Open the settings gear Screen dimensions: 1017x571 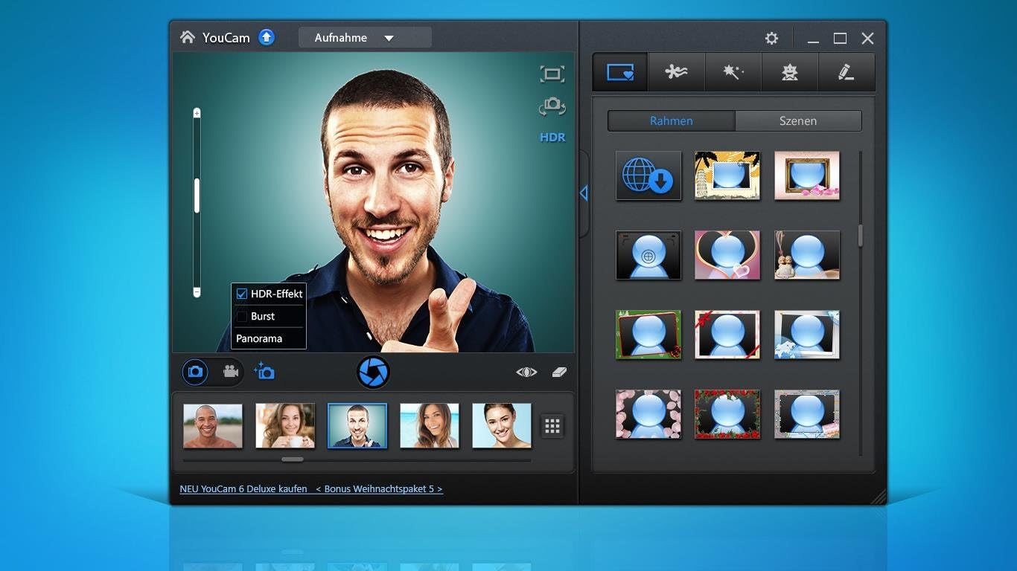(771, 39)
